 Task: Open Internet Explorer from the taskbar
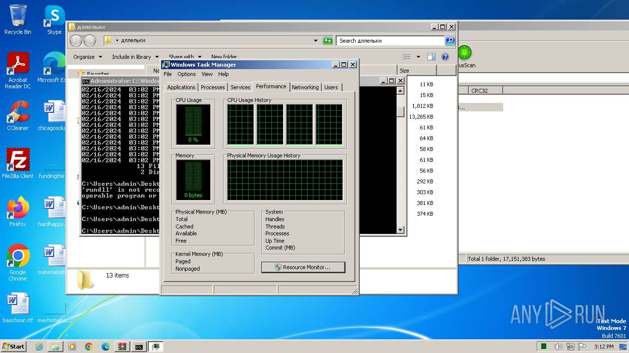pyautogui.click(x=39, y=347)
